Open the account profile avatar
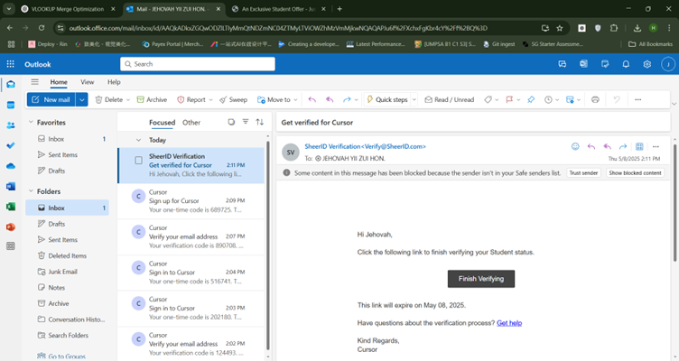 coord(668,64)
